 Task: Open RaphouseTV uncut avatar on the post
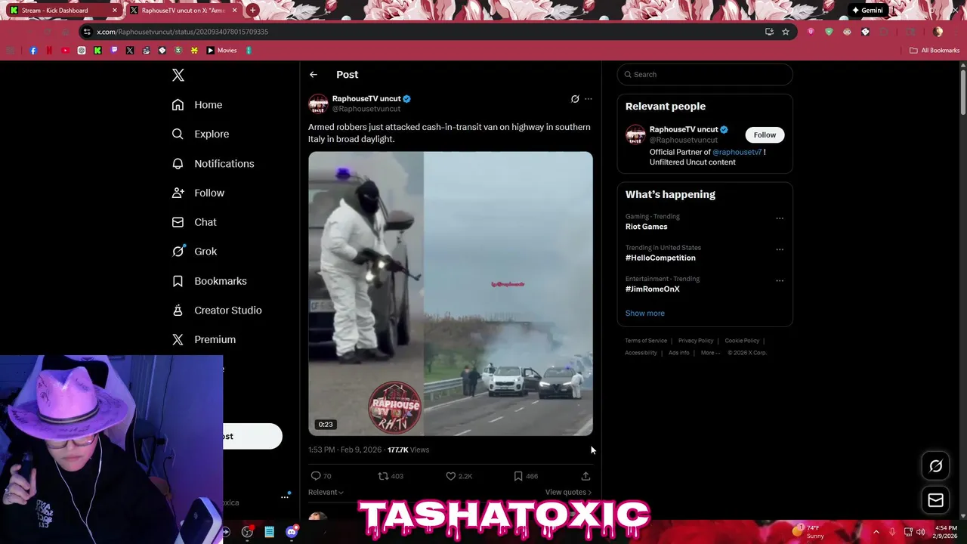click(x=318, y=104)
